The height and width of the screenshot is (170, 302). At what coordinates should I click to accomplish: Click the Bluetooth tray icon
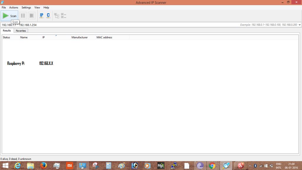(x=255, y=166)
